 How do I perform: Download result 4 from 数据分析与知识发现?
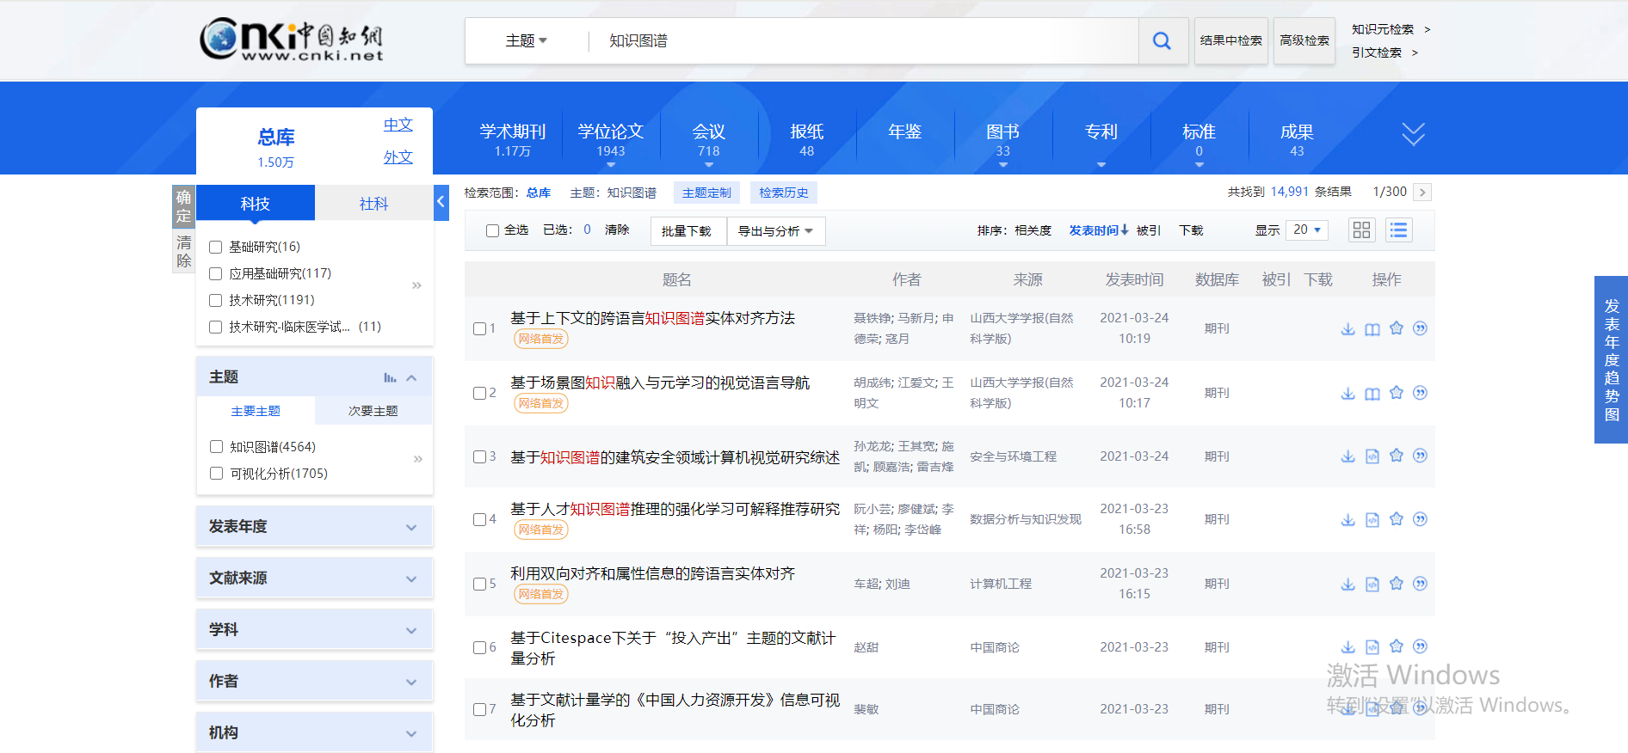(x=1348, y=519)
